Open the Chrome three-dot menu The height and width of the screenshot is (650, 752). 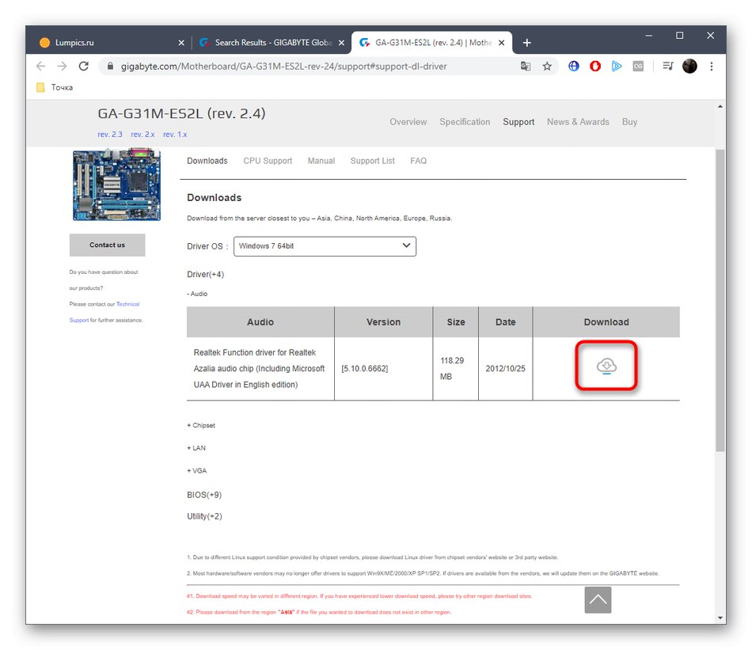click(x=712, y=67)
